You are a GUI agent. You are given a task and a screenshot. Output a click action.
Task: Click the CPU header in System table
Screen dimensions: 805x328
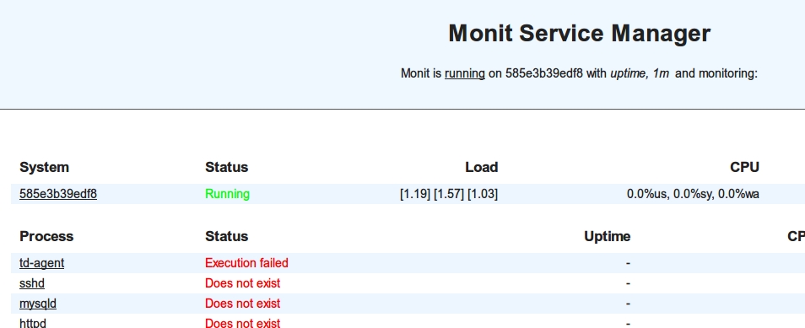[x=744, y=167]
